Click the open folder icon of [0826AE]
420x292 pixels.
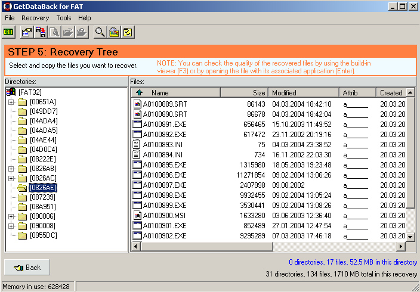(x=23, y=188)
